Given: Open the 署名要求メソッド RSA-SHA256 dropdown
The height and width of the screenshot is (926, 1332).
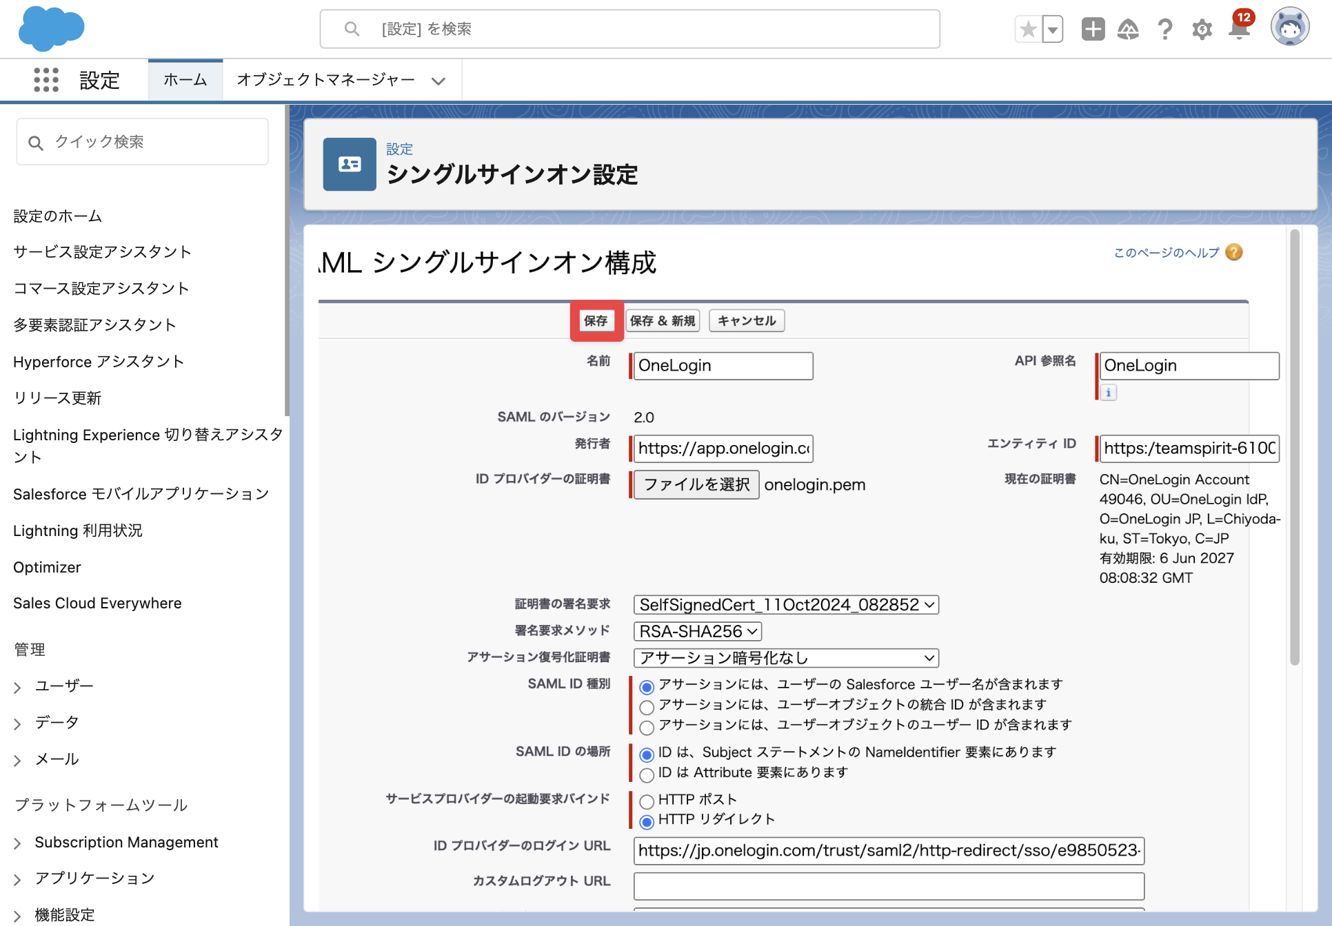Looking at the screenshot, I should [698, 631].
